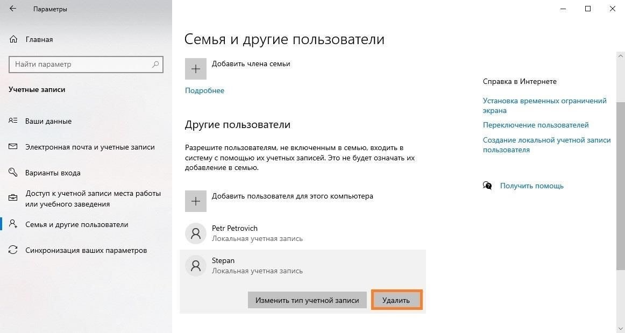Click the plus icon for Добавить члена семьи
Viewport: 625px width, 333px height.
tap(196, 69)
